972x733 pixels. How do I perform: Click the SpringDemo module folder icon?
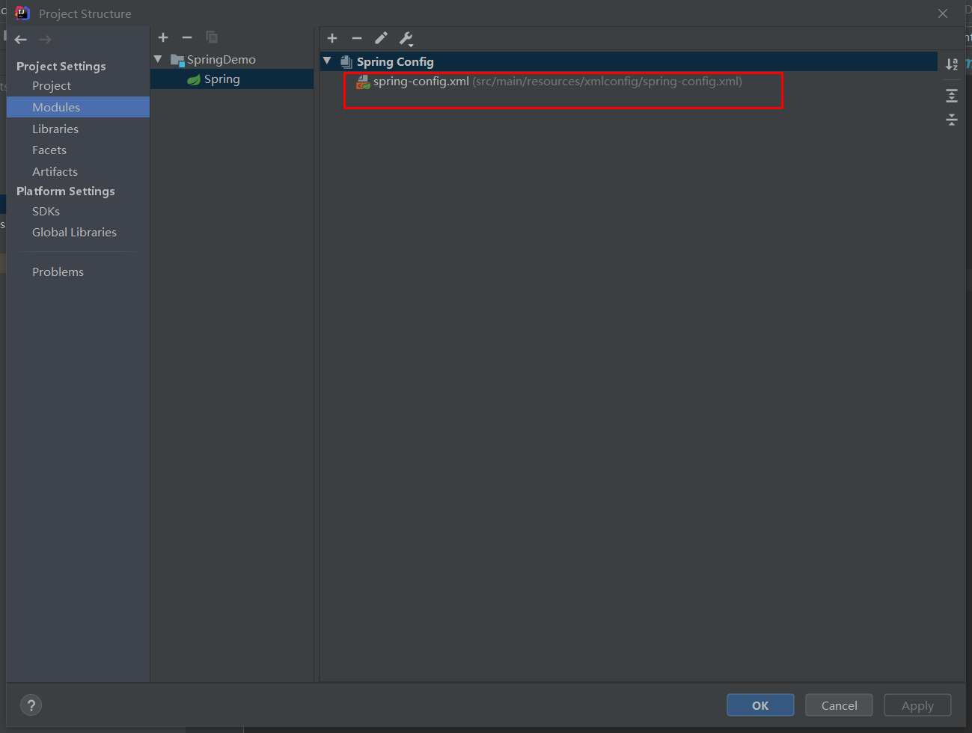(x=177, y=60)
